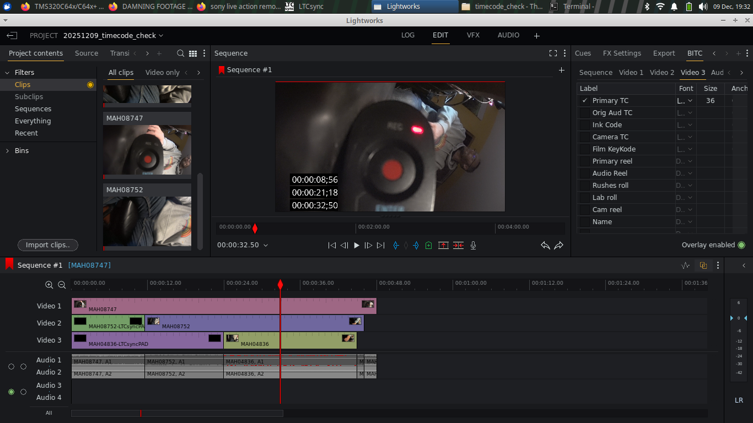The height and width of the screenshot is (423, 753).
Task: Undo the last edit with the arrow
Action: tap(545, 245)
